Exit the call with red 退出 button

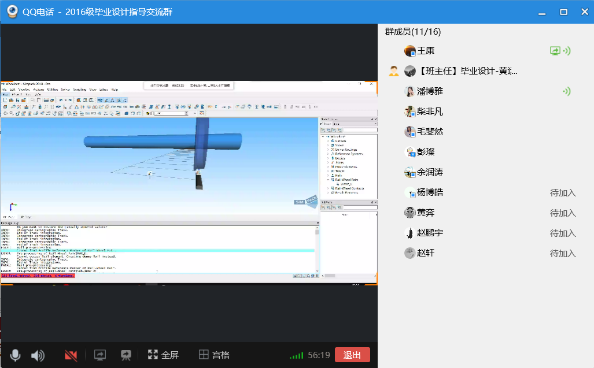pos(352,355)
